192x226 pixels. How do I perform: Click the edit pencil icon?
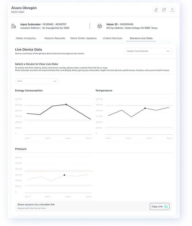(x=156, y=10)
